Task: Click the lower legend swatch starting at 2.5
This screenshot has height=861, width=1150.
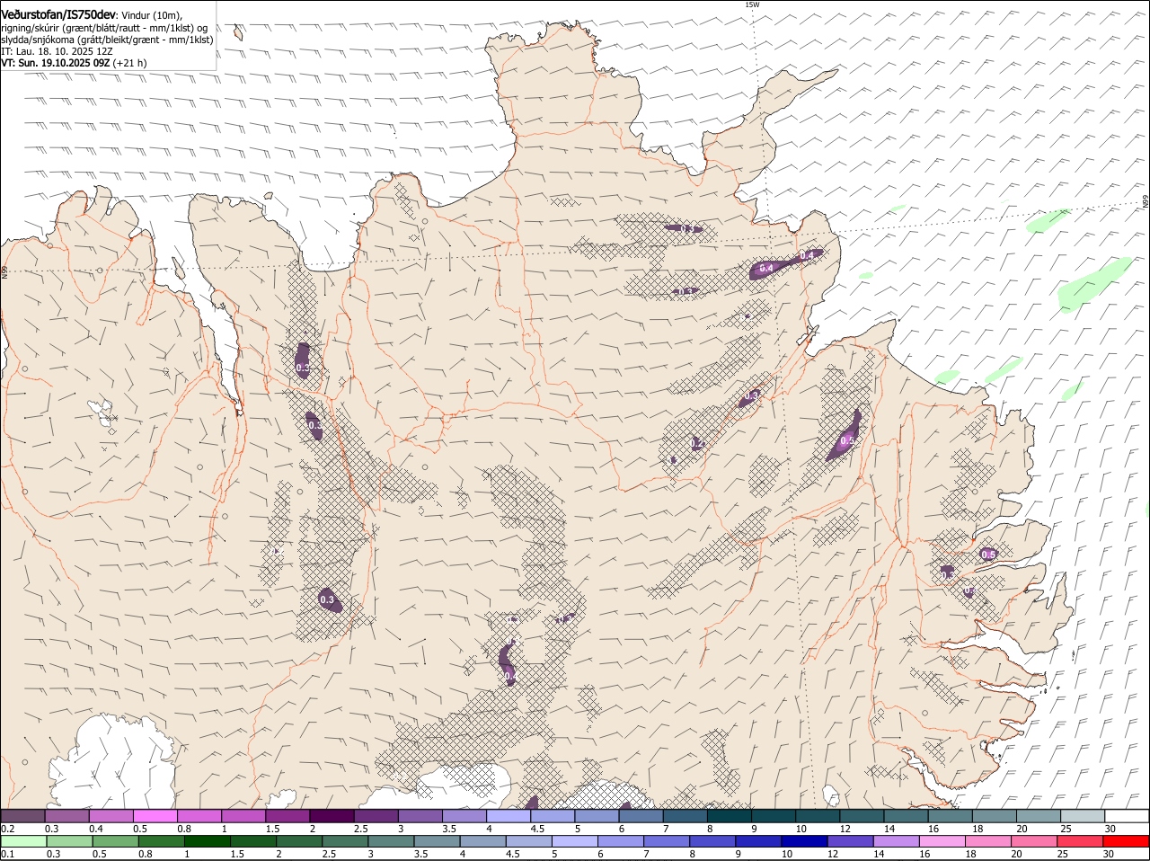Action: coord(345,842)
